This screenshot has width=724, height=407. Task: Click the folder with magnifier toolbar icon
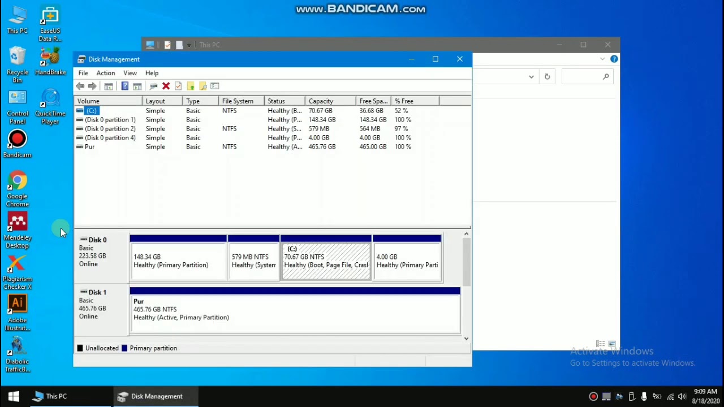203,86
